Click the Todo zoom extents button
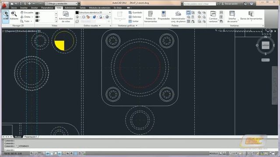Viewport: 280px width, 157px height. coord(25,21)
